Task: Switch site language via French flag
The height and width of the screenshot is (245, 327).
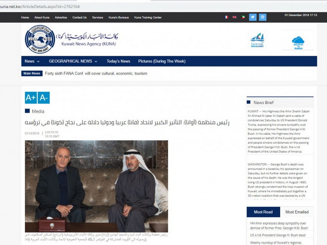Action: pyautogui.click(x=226, y=17)
